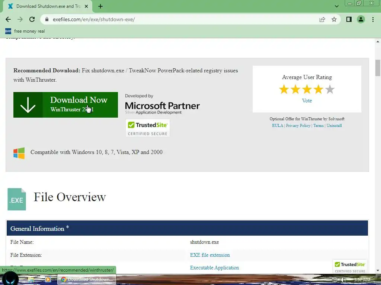Viewport: 381px width, 285px height.
Task: Open the Executable Application link
Action: click(215, 268)
